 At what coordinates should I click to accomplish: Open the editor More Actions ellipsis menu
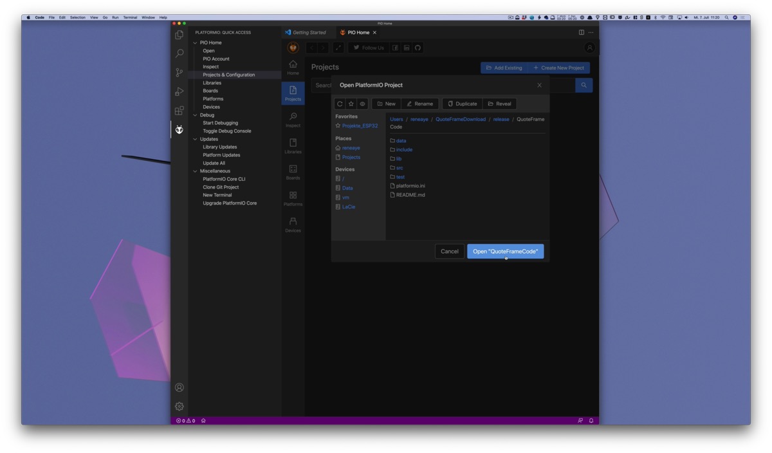click(x=591, y=32)
